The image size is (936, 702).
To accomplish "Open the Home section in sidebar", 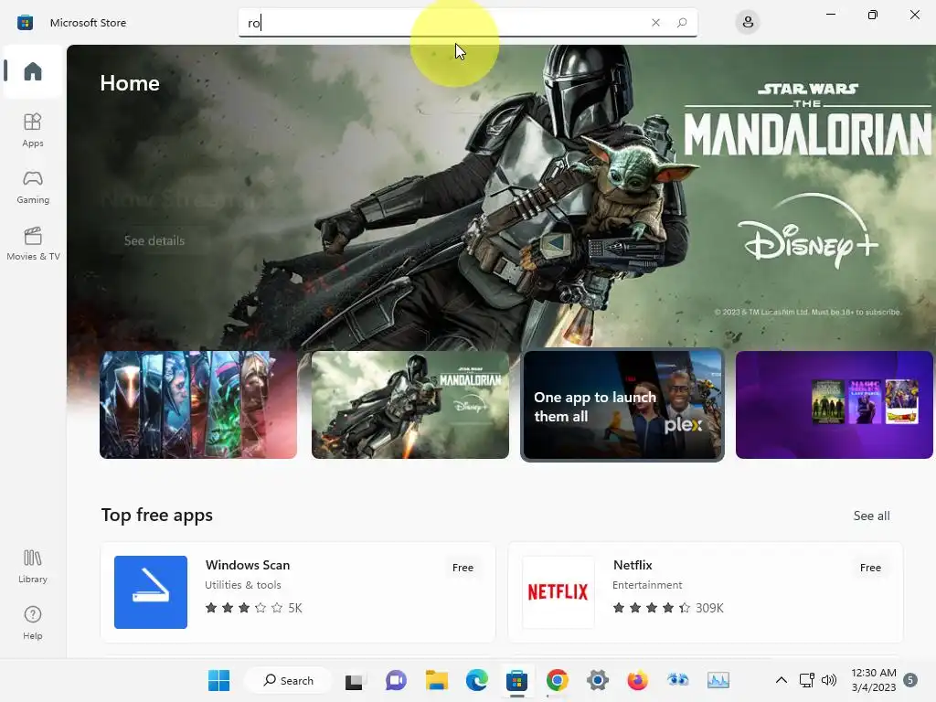I will click(33, 71).
